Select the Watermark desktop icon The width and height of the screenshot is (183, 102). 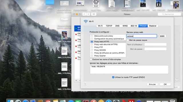click(x=96, y=4)
